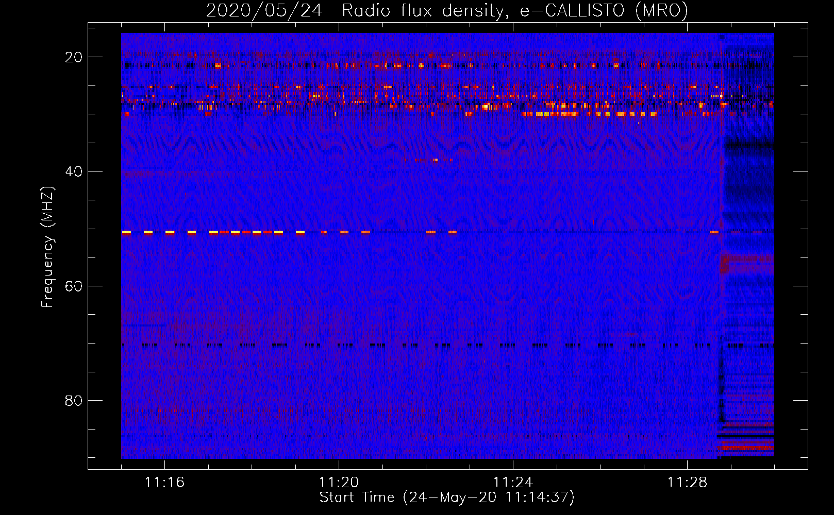Click the '20' frequency tick label
The height and width of the screenshot is (515, 834).
(x=74, y=57)
